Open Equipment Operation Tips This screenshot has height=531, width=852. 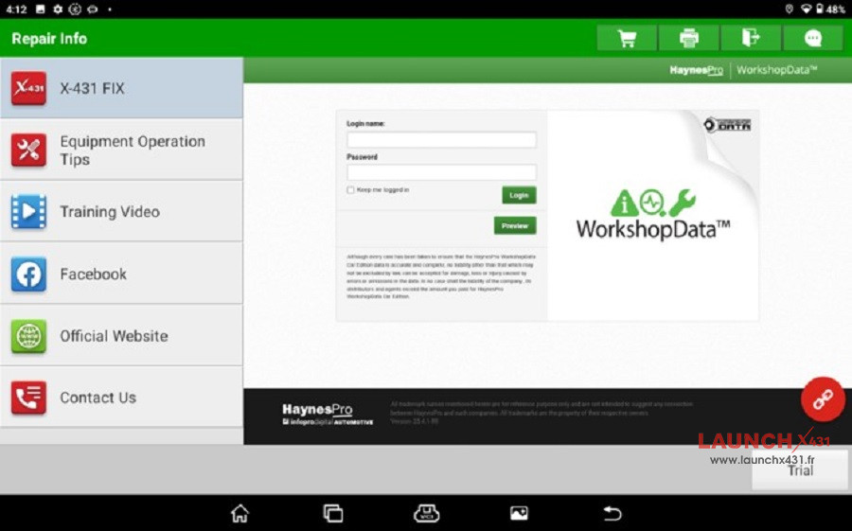(x=121, y=150)
